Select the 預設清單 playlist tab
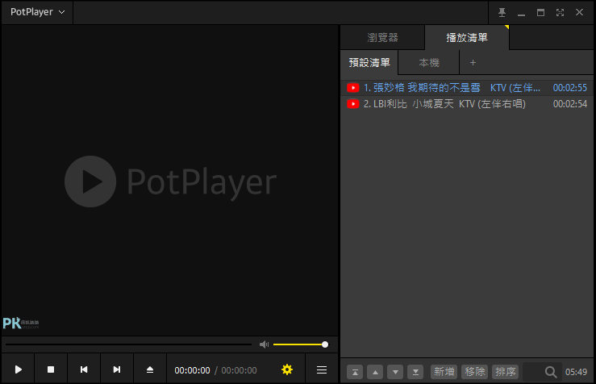 [369, 62]
